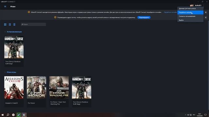Dismiss the email confirmation notification

pyautogui.click(x=206, y=17)
